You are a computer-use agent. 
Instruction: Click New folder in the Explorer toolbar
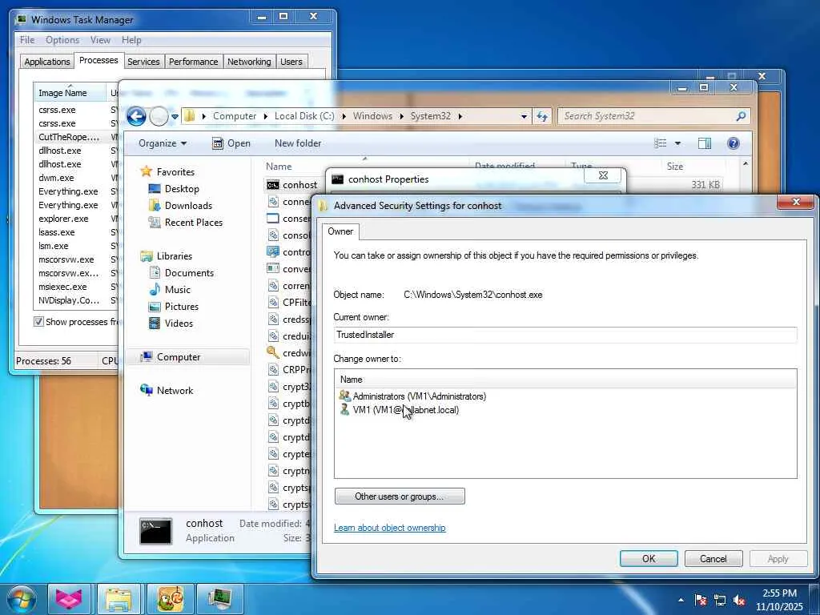tap(298, 143)
